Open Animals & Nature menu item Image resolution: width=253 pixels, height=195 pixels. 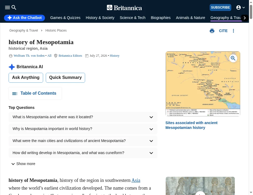click(x=191, y=18)
